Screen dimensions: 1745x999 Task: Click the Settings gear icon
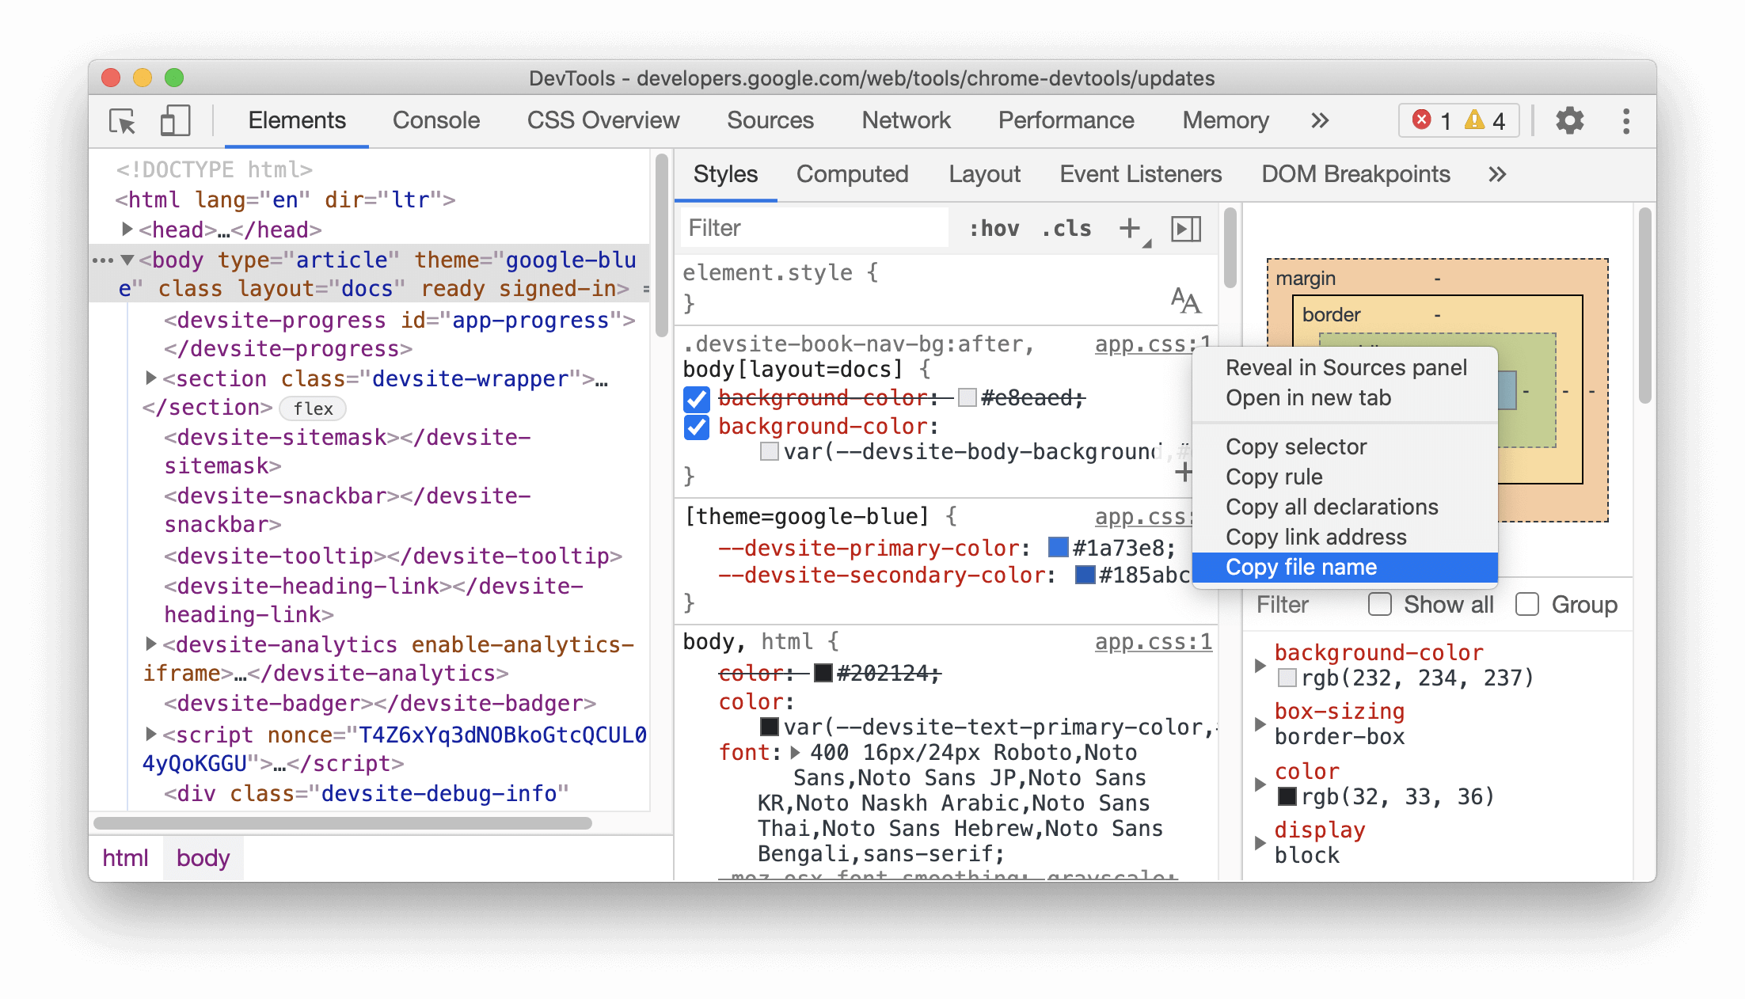coord(1566,120)
